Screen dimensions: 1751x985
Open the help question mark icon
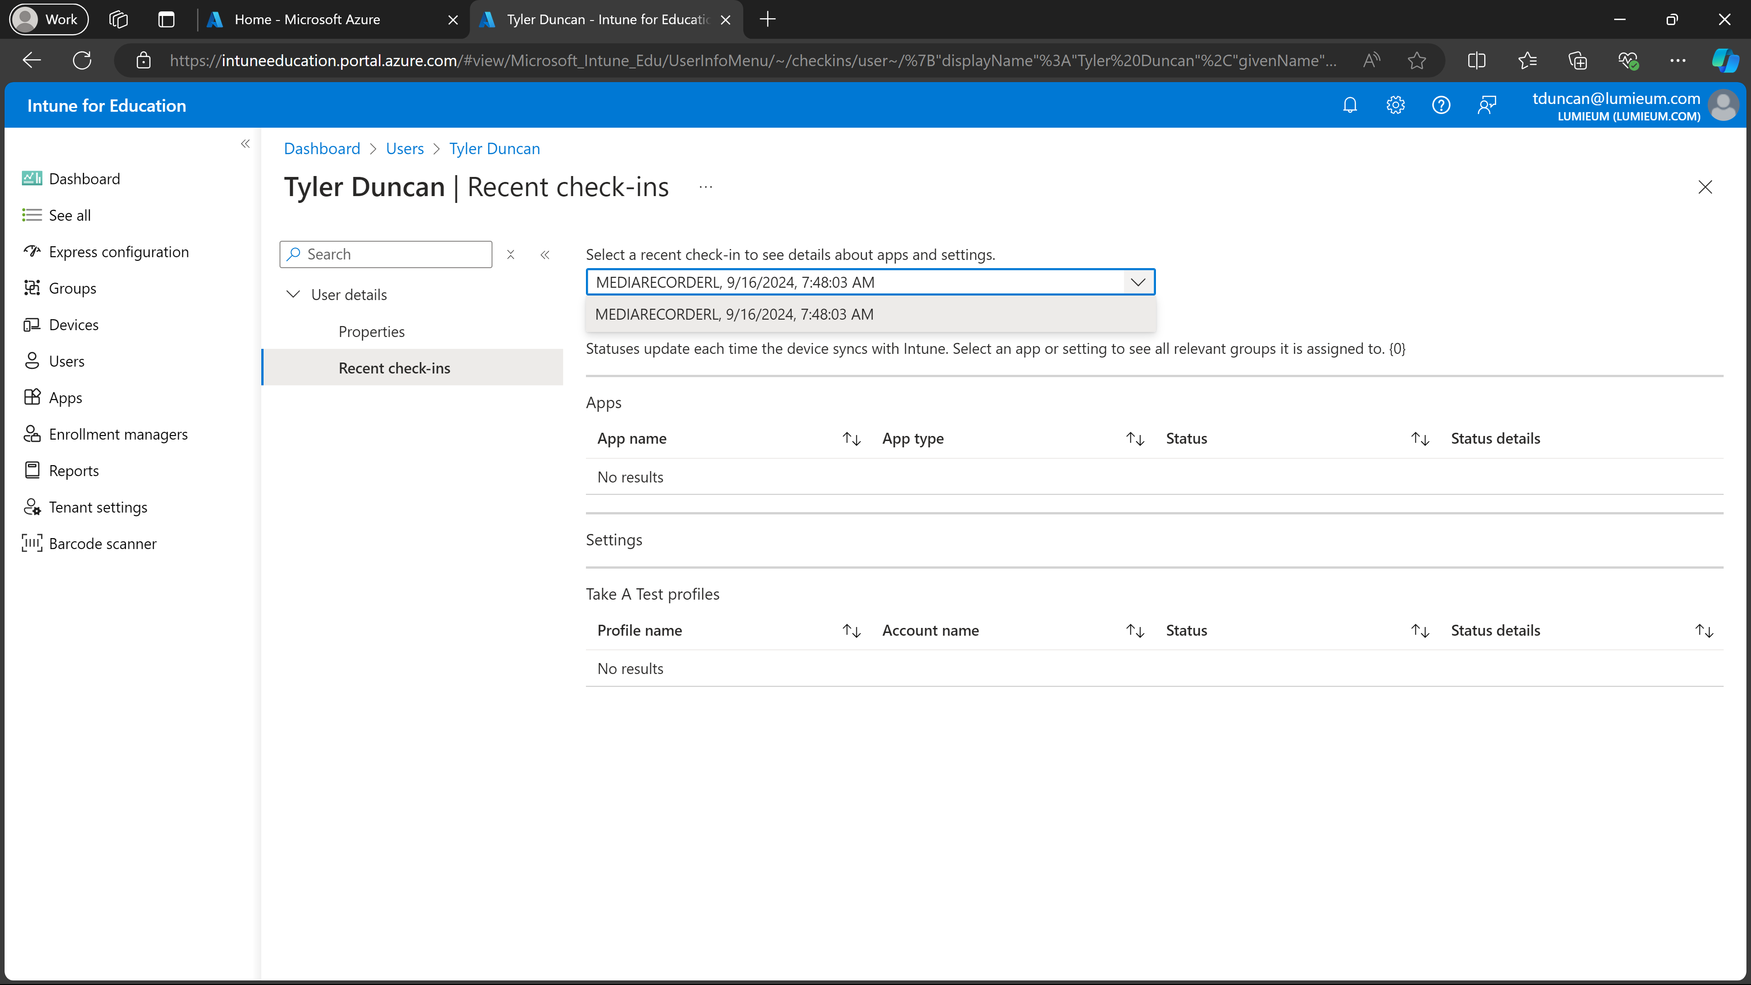pyautogui.click(x=1441, y=105)
